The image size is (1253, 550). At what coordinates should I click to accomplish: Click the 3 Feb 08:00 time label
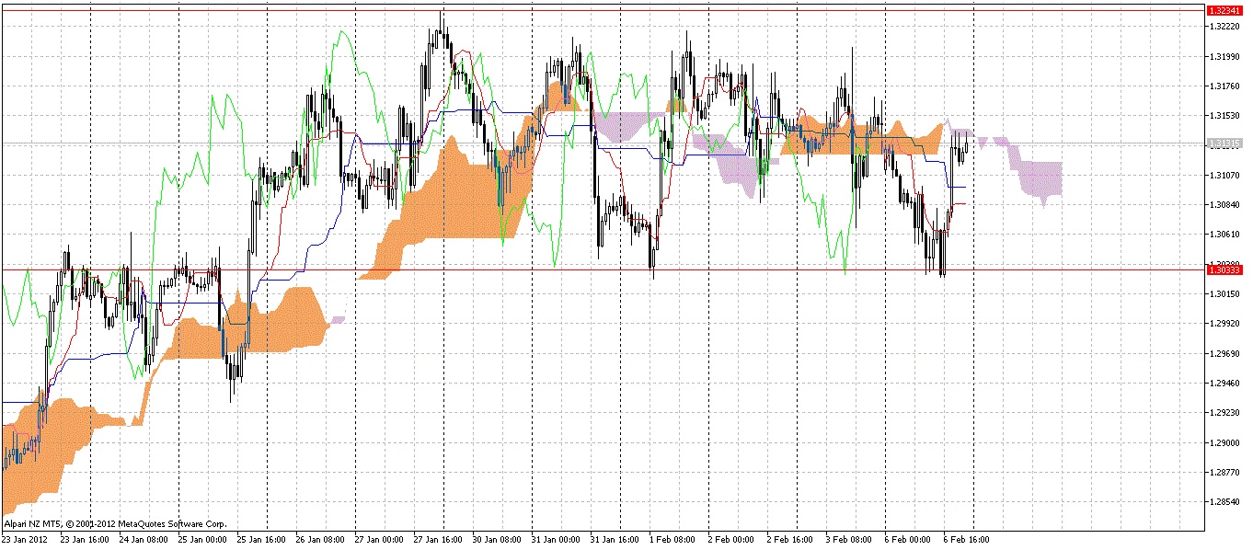coord(848,540)
